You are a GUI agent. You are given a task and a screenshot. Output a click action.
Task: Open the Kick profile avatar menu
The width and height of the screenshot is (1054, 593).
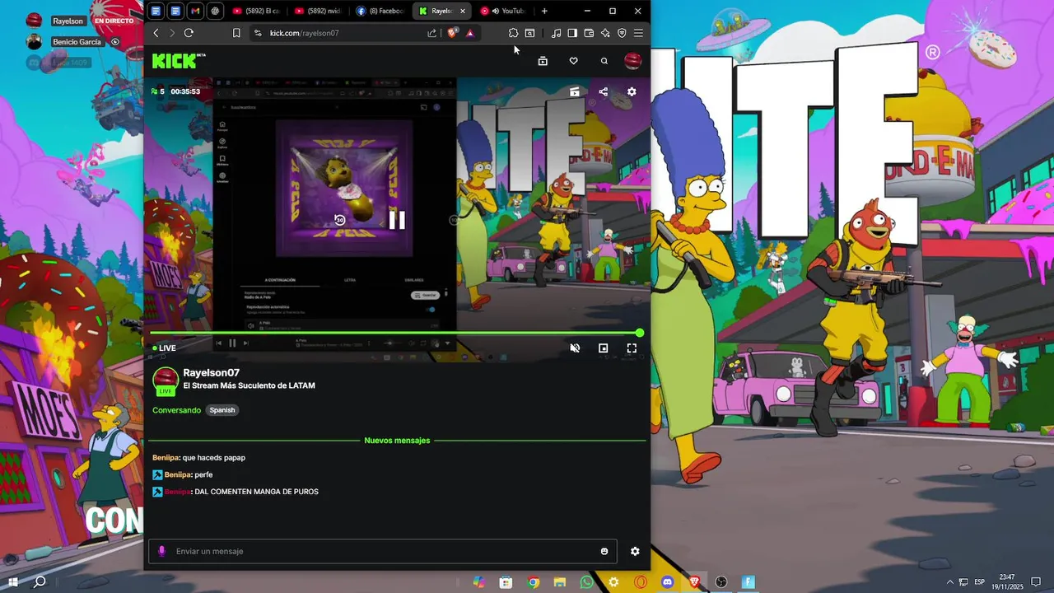(632, 61)
